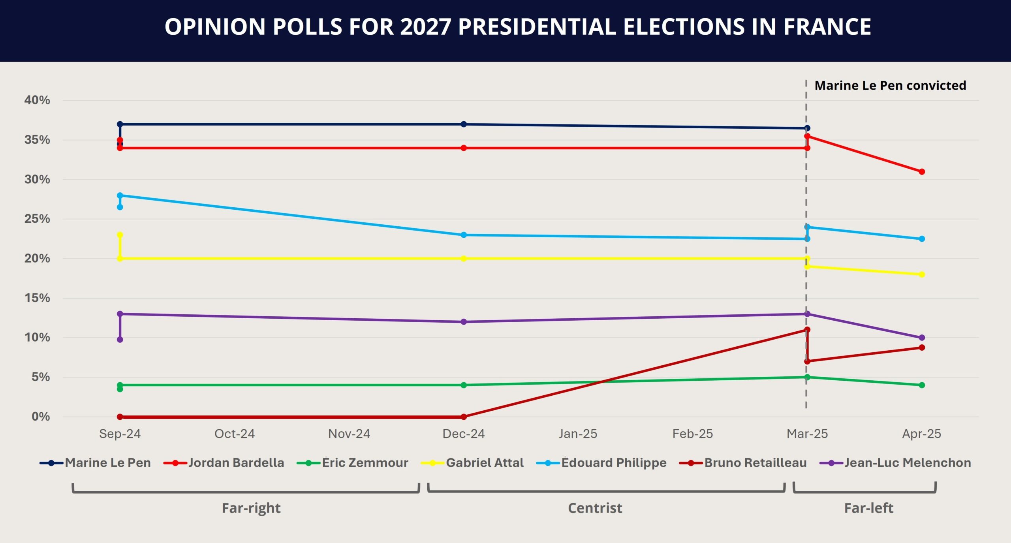The width and height of the screenshot is (1011, 543).
Task: Click the yellow Gabriel Attal legend marker
Action: [x=432, y=463]
